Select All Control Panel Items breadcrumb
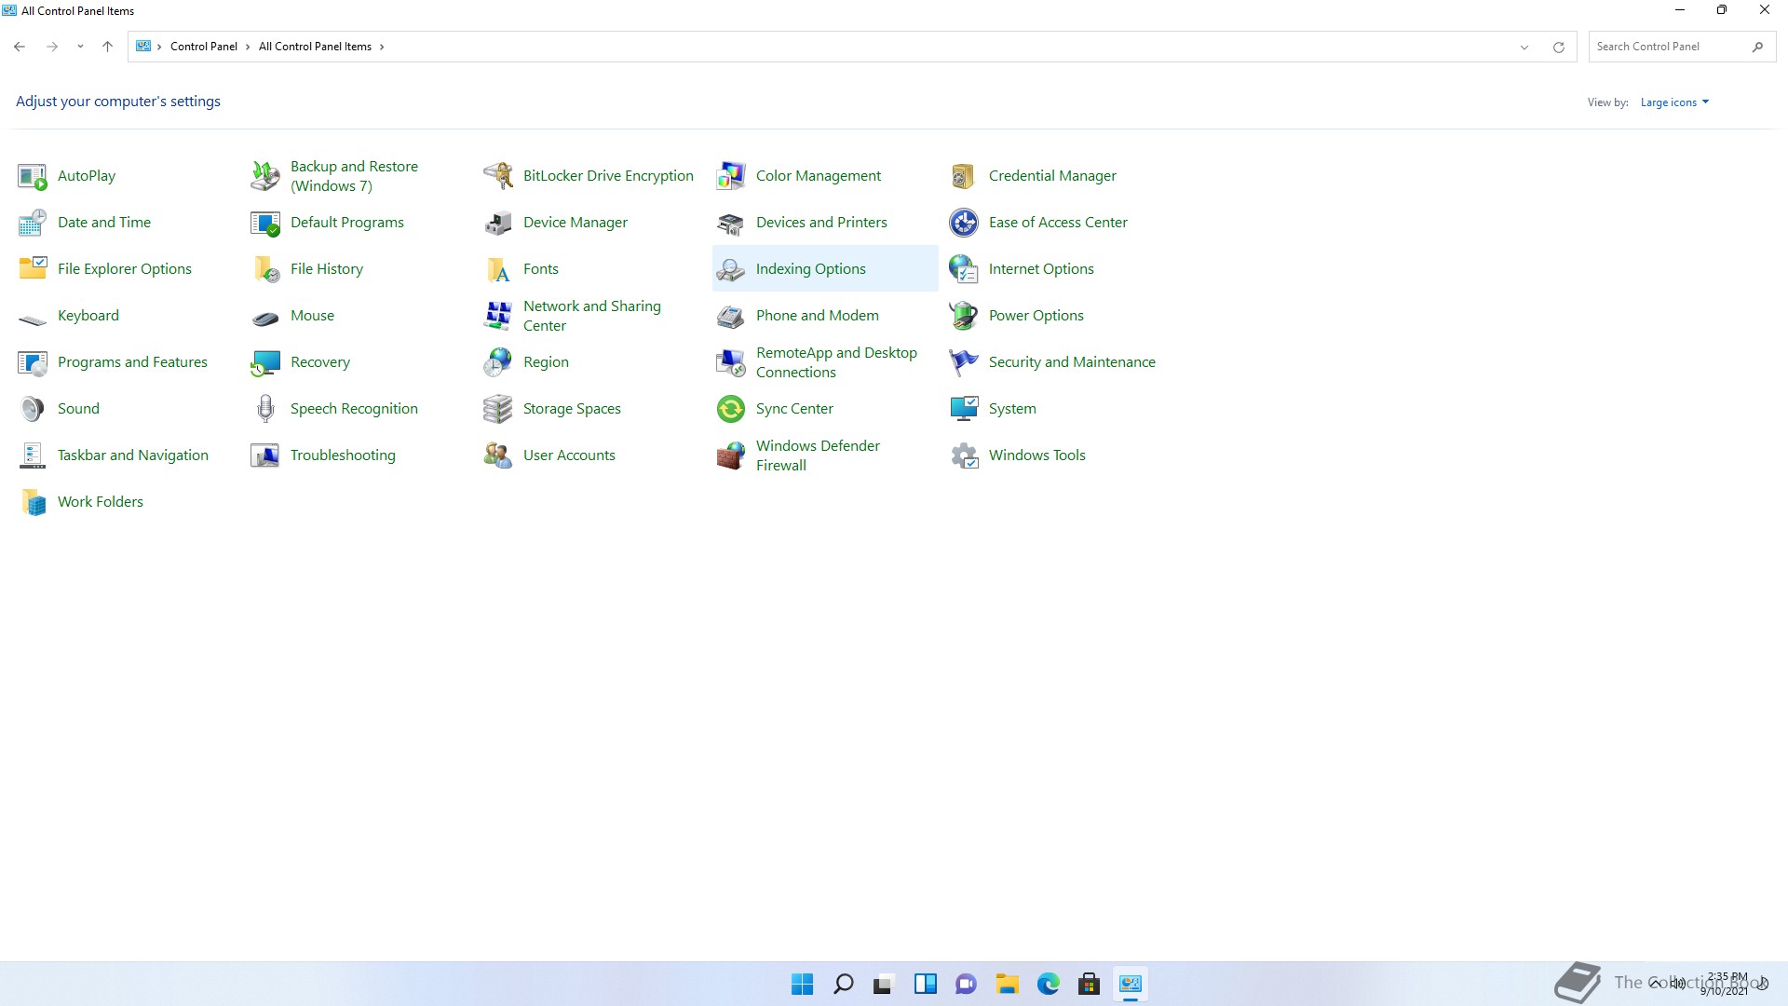The width and height of the screenshot is (1788, 1006). [315, 47]
